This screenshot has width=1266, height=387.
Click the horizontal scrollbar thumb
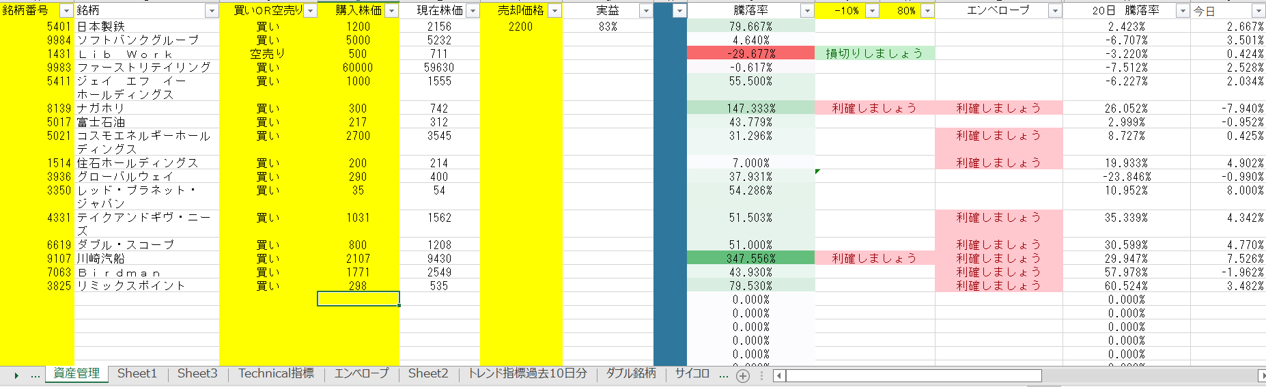click(914, 375)
